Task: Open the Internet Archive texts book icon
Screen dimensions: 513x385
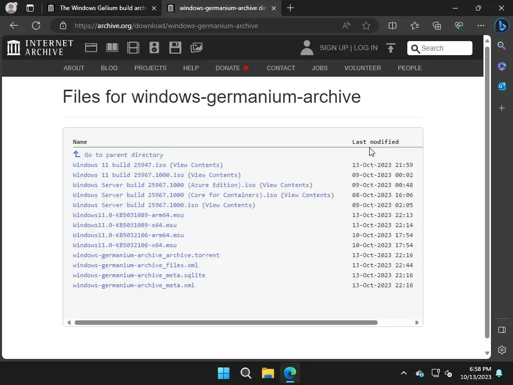Action: (112, 48)
